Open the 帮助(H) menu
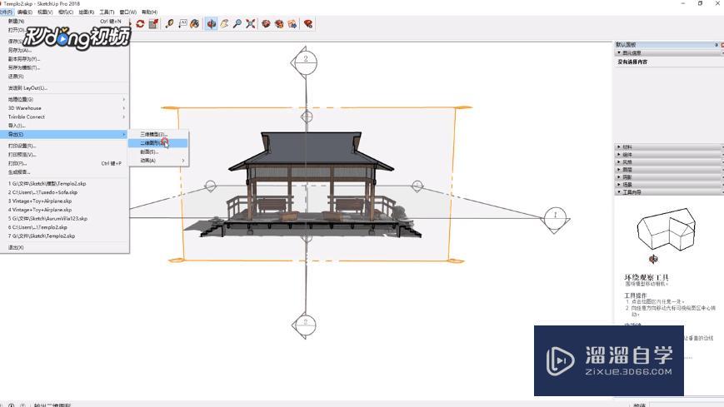This screenshot has width=724, height=407. pyautogui.click(x=150, y=12)
